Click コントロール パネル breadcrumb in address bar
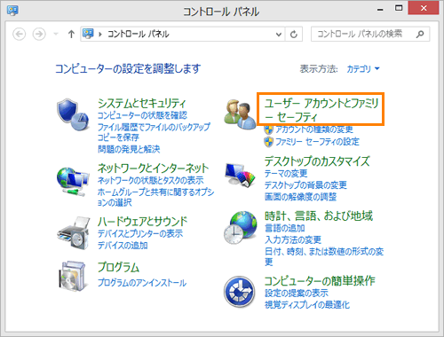 click(x=138, y=35)
